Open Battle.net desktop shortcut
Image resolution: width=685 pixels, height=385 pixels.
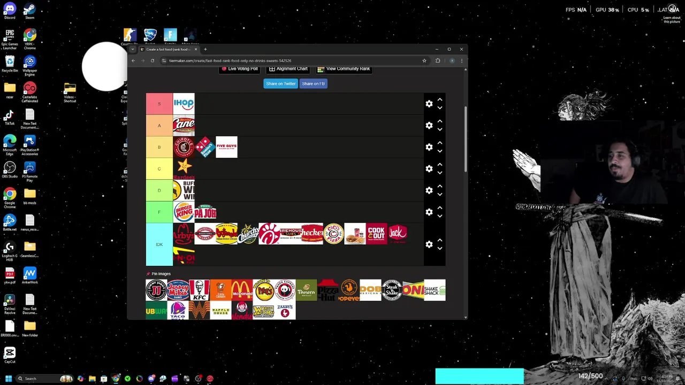[x=10, y=222]
